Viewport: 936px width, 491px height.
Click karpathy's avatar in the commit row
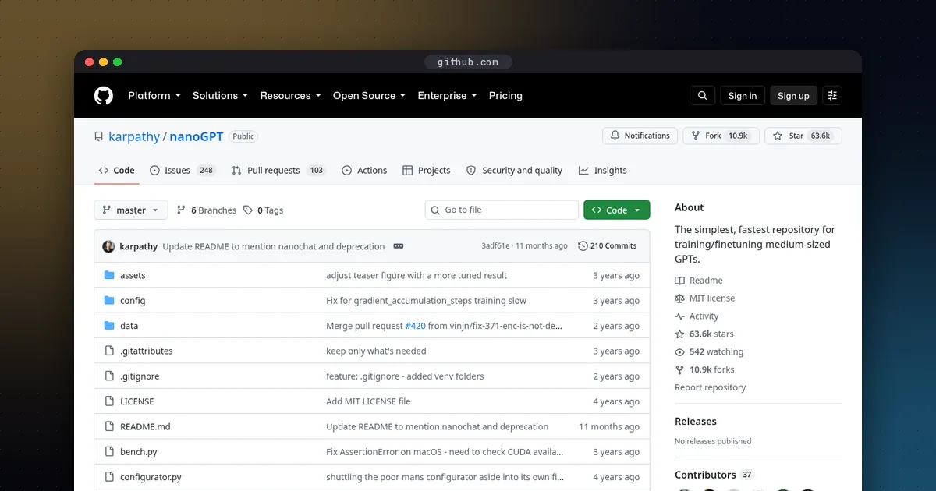[x=108, y=246]
